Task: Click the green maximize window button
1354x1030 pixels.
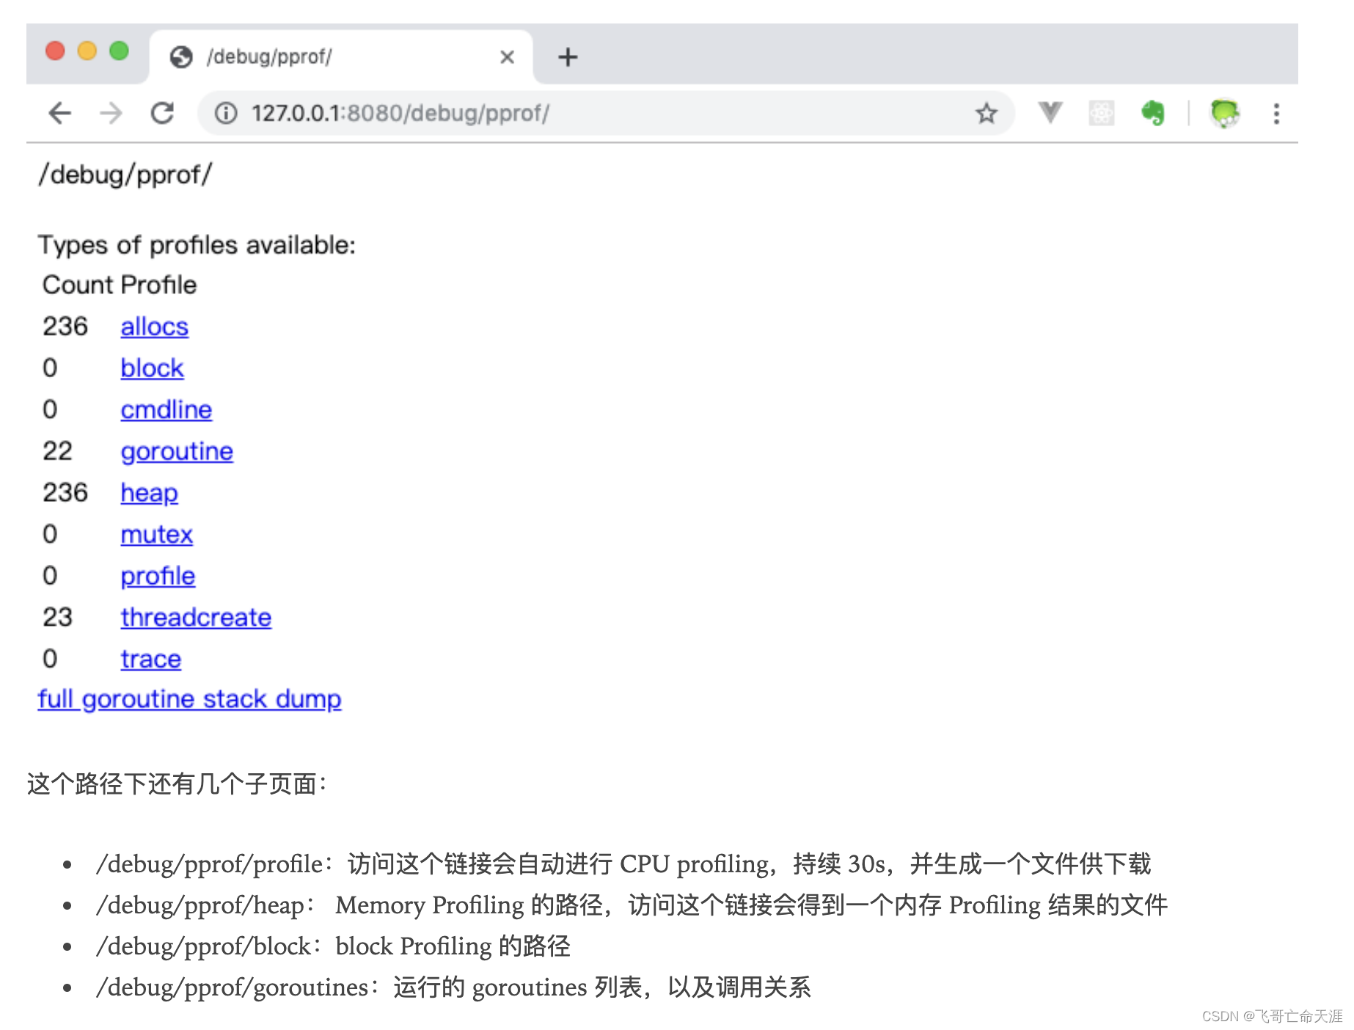Action: pos(119,51)
